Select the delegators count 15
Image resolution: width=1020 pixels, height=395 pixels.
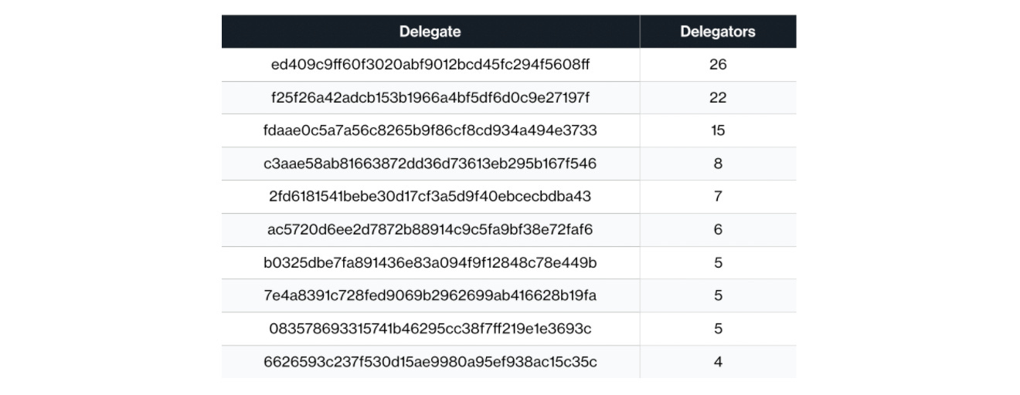[717, 131]
